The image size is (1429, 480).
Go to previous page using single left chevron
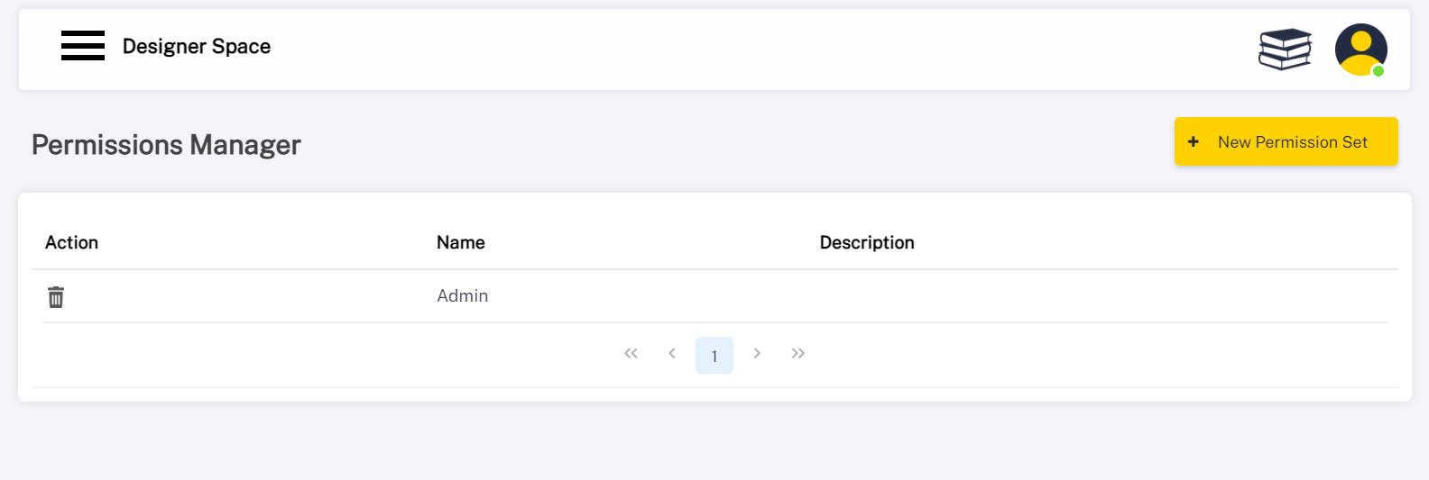tap(672, 354)
